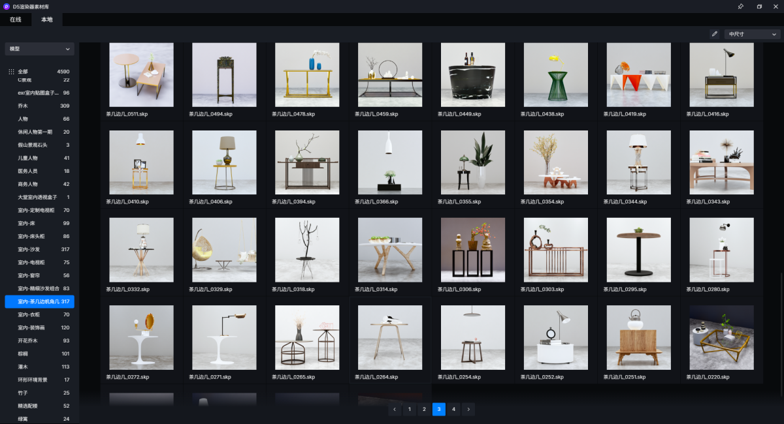Switch to the 在线 tab
This screenshot has width=784, height=424.
16,20
